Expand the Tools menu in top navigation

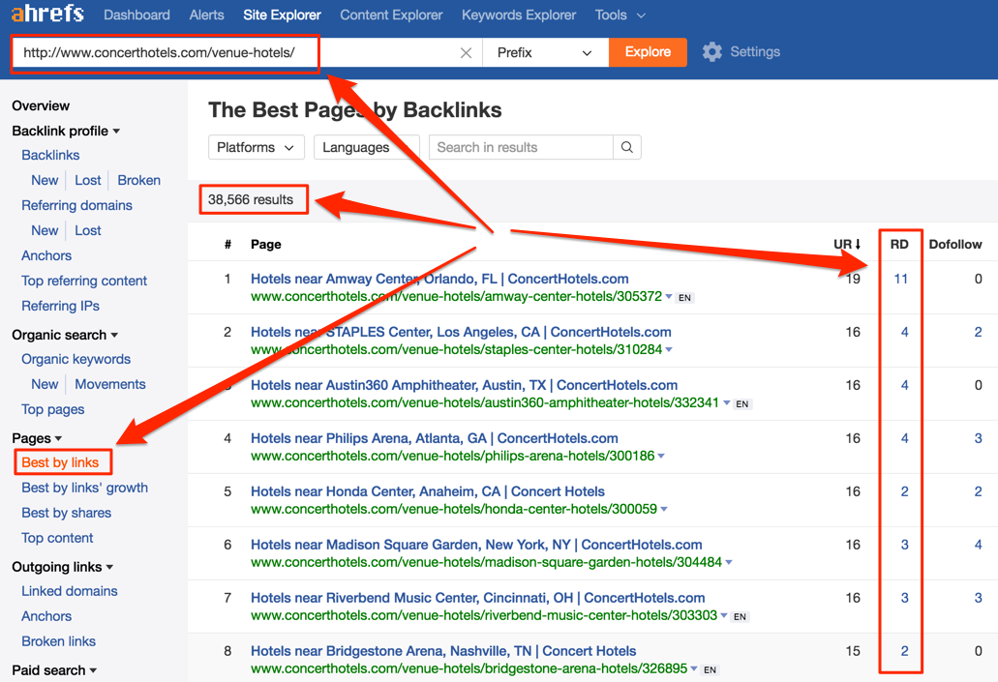[x=620, y=15]
